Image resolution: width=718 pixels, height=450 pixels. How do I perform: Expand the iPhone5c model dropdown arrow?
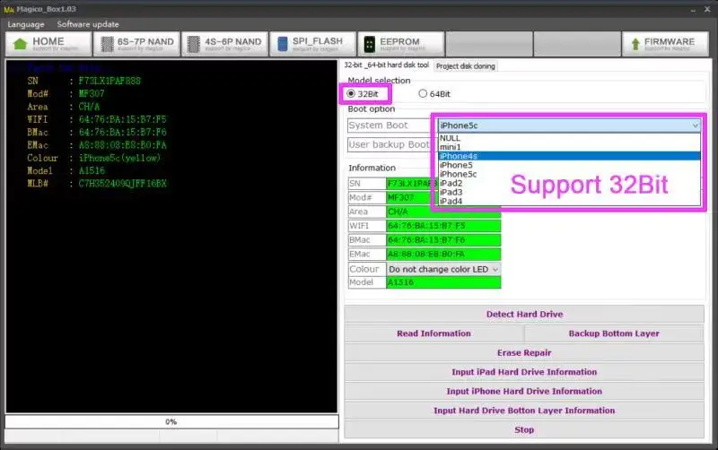click(x=695, y=125)
